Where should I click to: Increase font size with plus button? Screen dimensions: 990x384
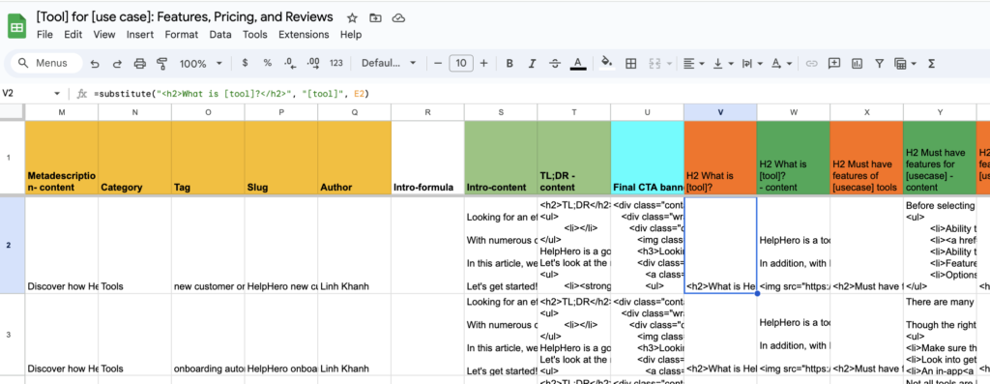point(484,63)
